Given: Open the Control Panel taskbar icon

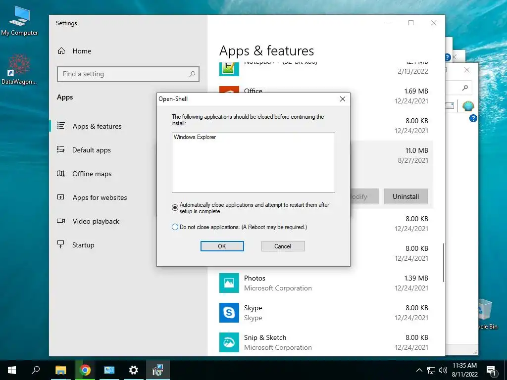Looking at the screenshot, I should pos(109,370).
